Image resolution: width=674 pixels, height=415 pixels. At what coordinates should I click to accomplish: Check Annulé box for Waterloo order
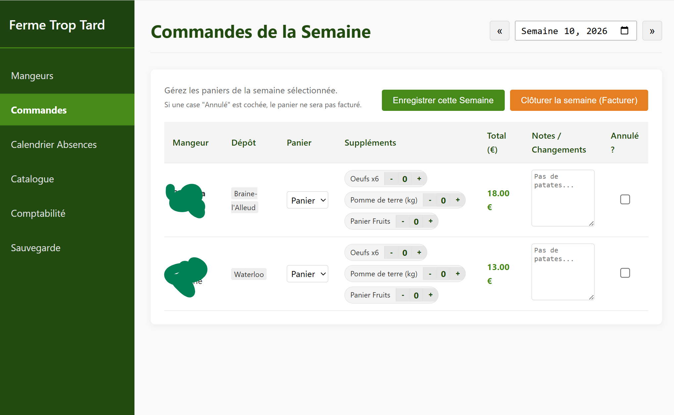(x=625, y=273)
